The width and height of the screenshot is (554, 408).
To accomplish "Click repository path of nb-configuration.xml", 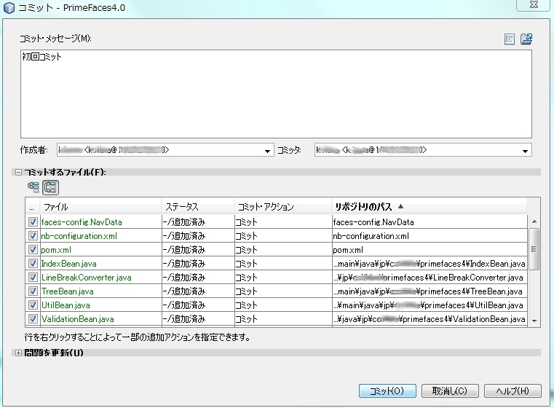I will (x=430, y=236).
